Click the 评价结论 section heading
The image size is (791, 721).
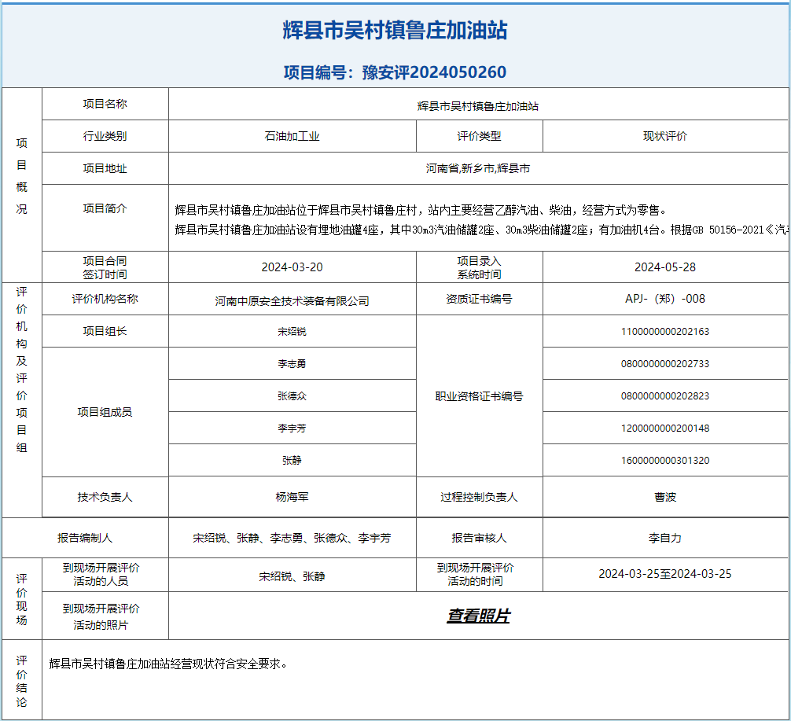[x=22, y=681]
